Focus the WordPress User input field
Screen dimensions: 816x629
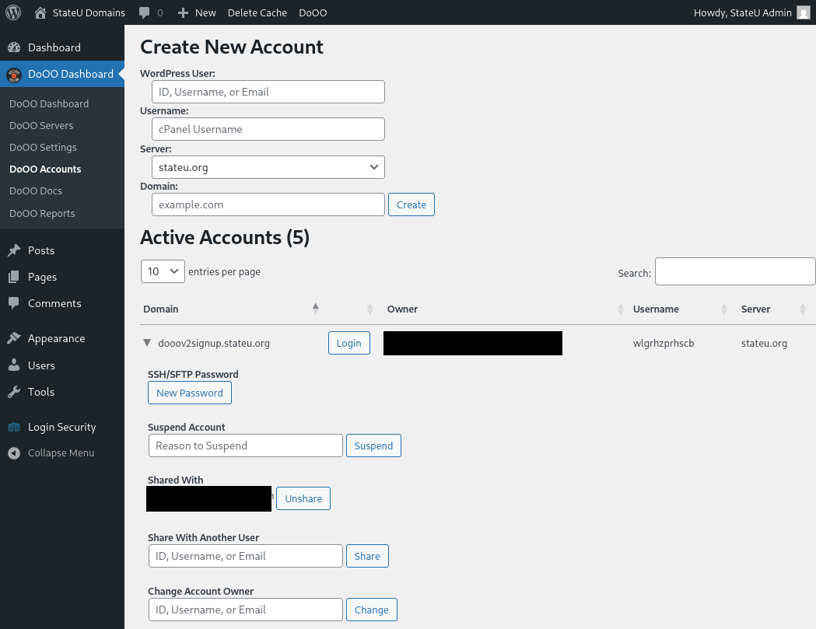pos(268,92)
